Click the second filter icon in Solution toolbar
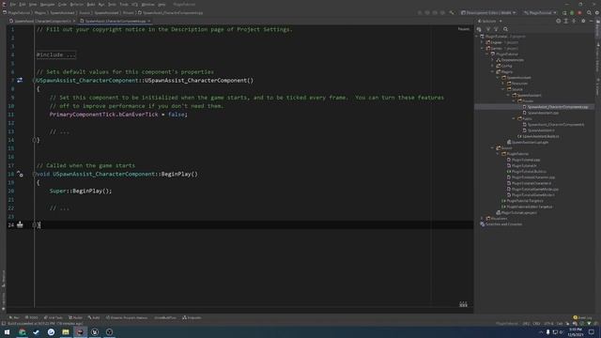The width and height of the screenshot is (601, 338). [496, 29]
